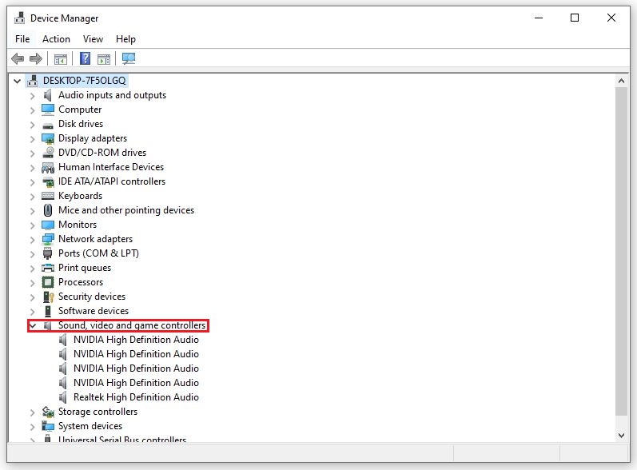Click the Mice and pointing devices mouse icon

point(48,210)
